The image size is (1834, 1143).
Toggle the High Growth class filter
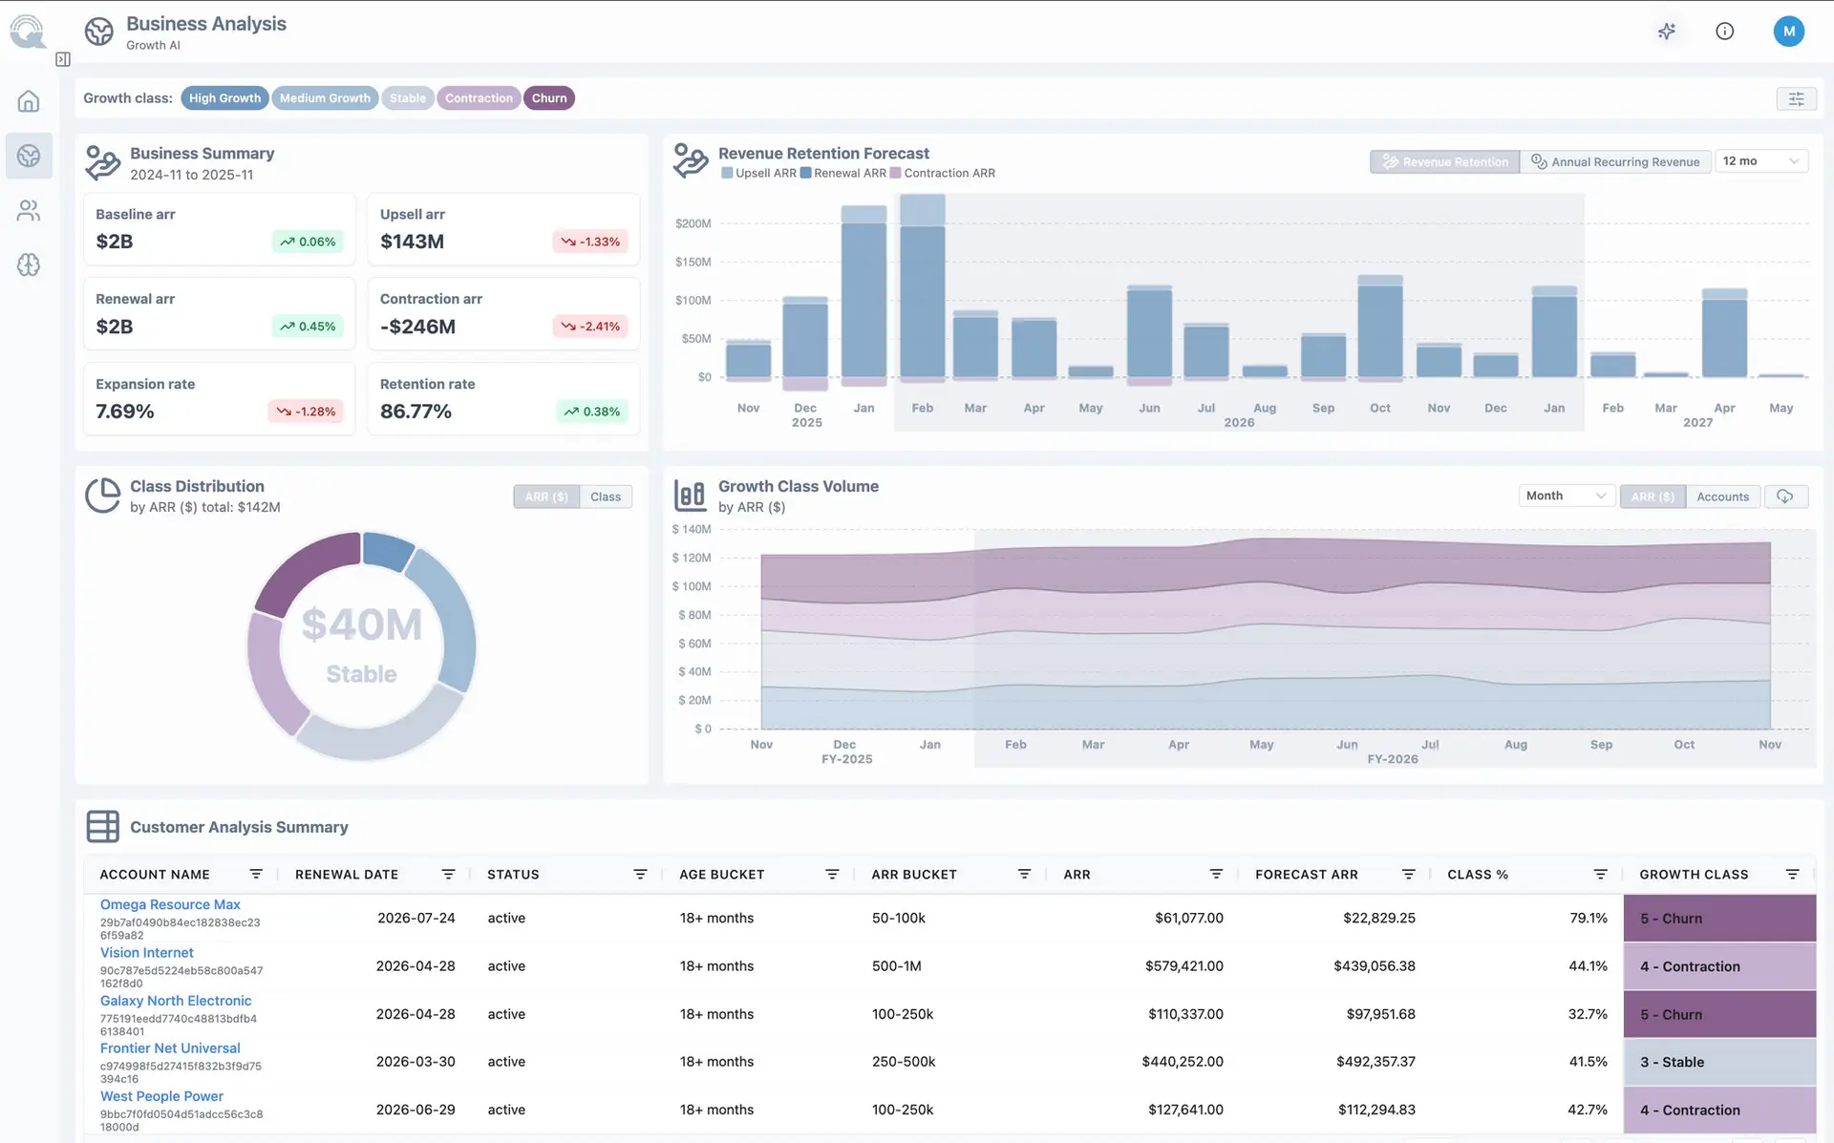[224, 98]
